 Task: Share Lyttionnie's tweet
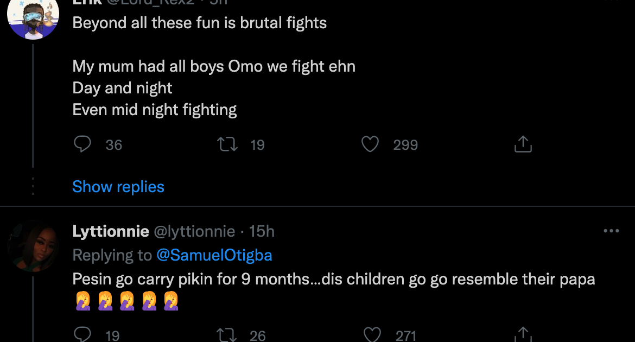tap(522, 335)
